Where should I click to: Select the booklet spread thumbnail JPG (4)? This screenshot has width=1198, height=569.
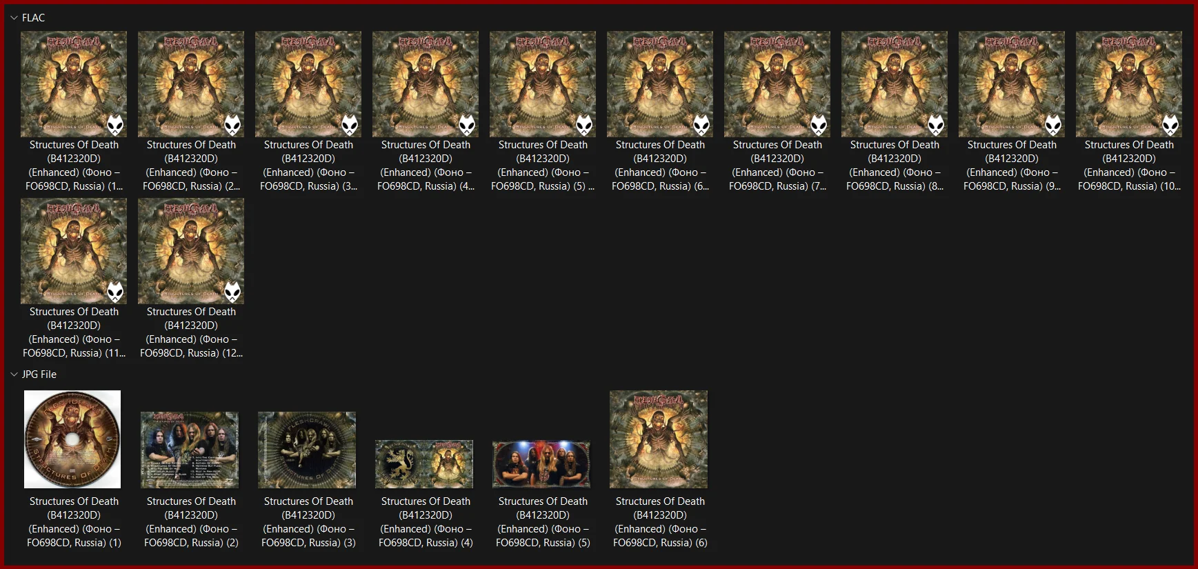[x=424, y=464]
